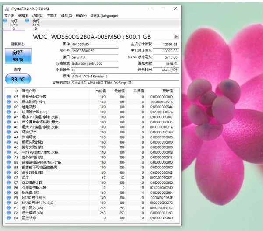Click the 属性名称 column header
The height and width of the screenshot is (231, 263).
point(29,91)
